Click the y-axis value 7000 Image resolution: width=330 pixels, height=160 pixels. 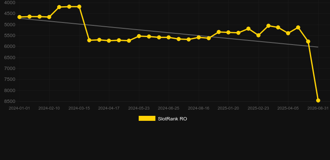click(x=10, y=68)
